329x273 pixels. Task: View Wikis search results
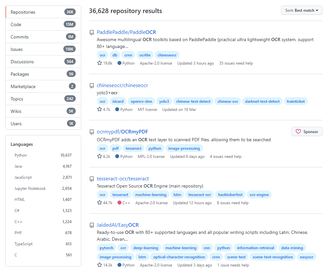pyautogui.click(x=43, y=111)
